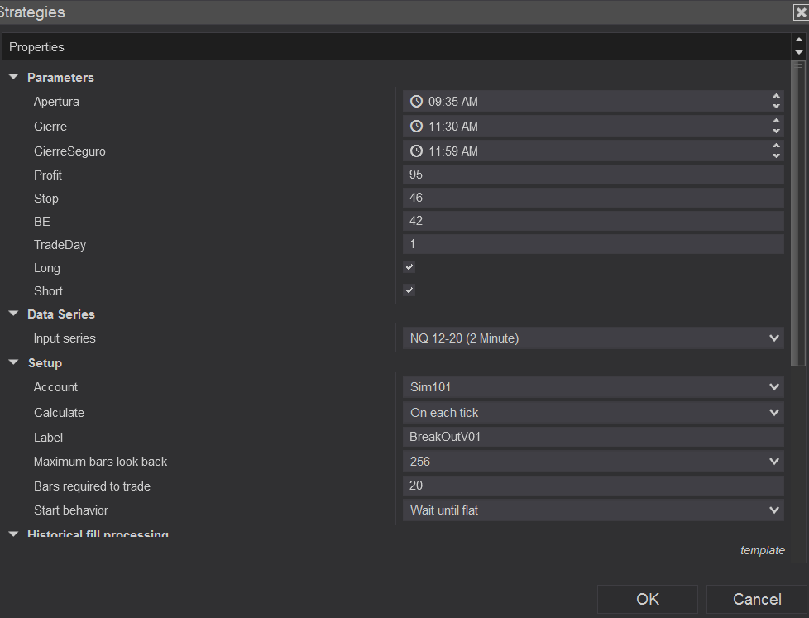Collapse the Parameters section
This screenshot has height=618, width=809.
click(x=13, y=77)
